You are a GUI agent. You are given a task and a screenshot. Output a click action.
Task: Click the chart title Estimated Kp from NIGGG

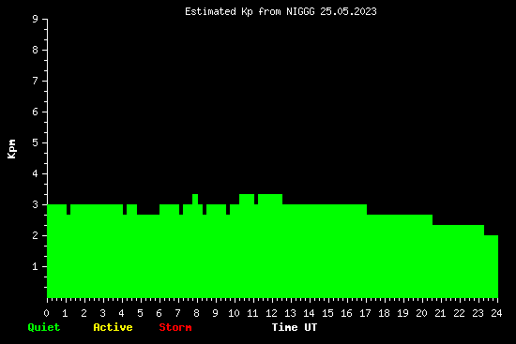[x=281, y=12]
